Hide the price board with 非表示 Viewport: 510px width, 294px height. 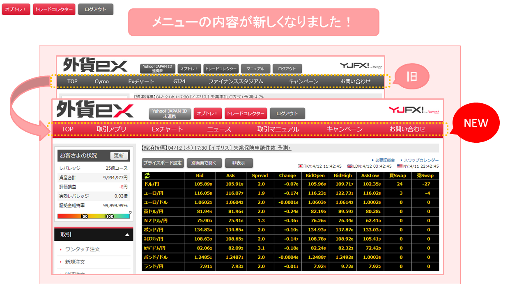239,163
